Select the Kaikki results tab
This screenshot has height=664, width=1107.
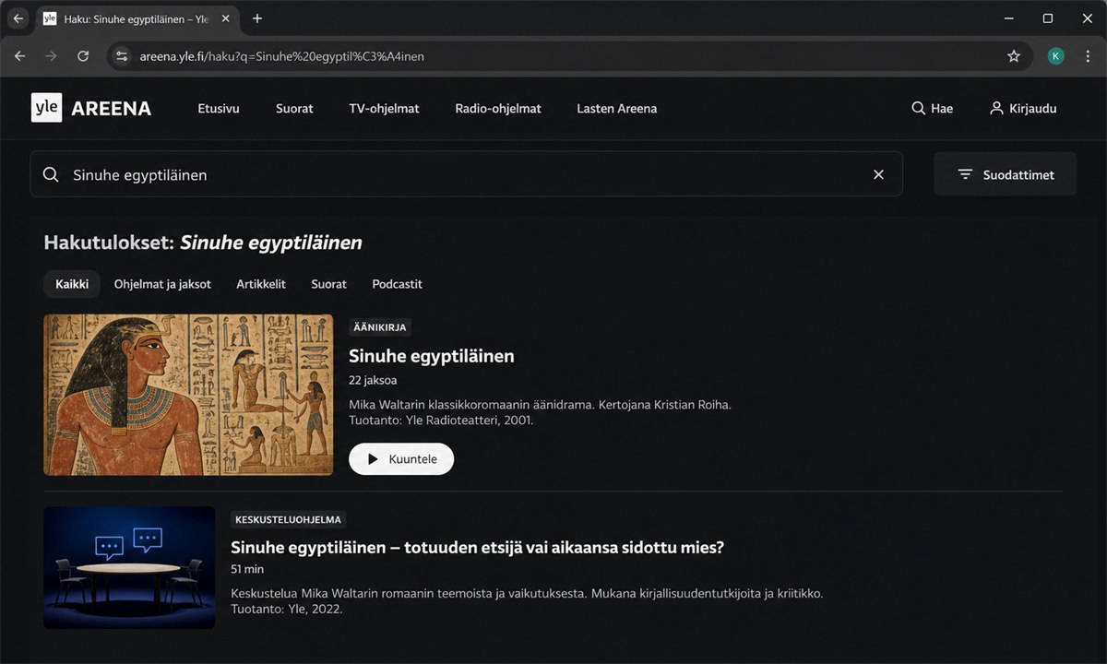pyautogui.click(x=72, y=284)
